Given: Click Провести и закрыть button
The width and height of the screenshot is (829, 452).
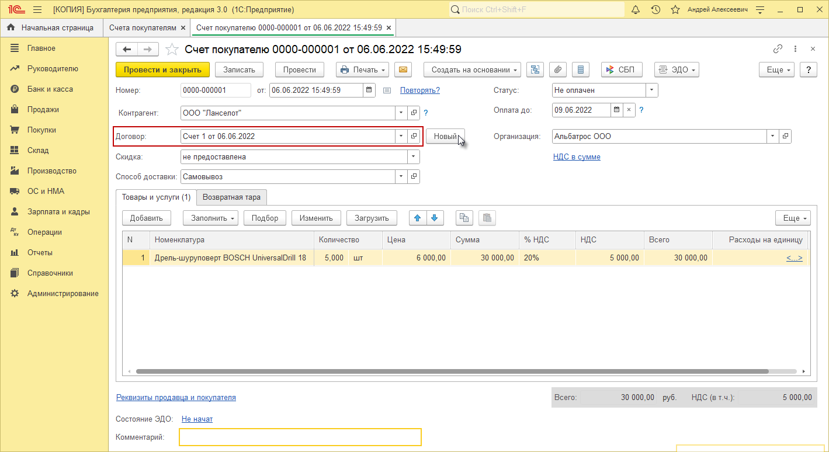Looking at the screenshot, I should coord(162,69).
